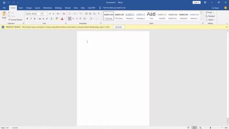Switch to the Design tab
The height and width of the screenshot is (129, 229).
tap(29, 8)
